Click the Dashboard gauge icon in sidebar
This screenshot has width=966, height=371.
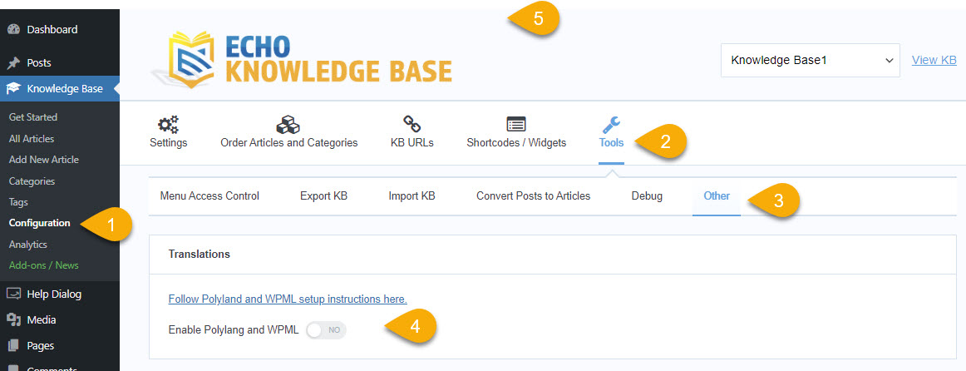[13, 30]
